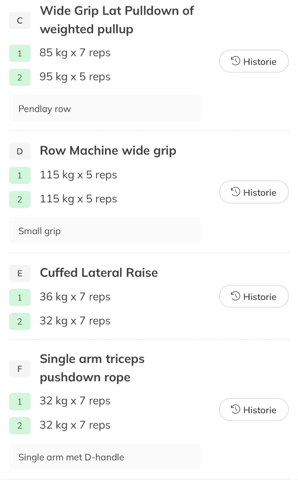Select the Single arm met D-handle note
Image resolution: width=298 pixels, height=480 pixels.
[105, 457]
